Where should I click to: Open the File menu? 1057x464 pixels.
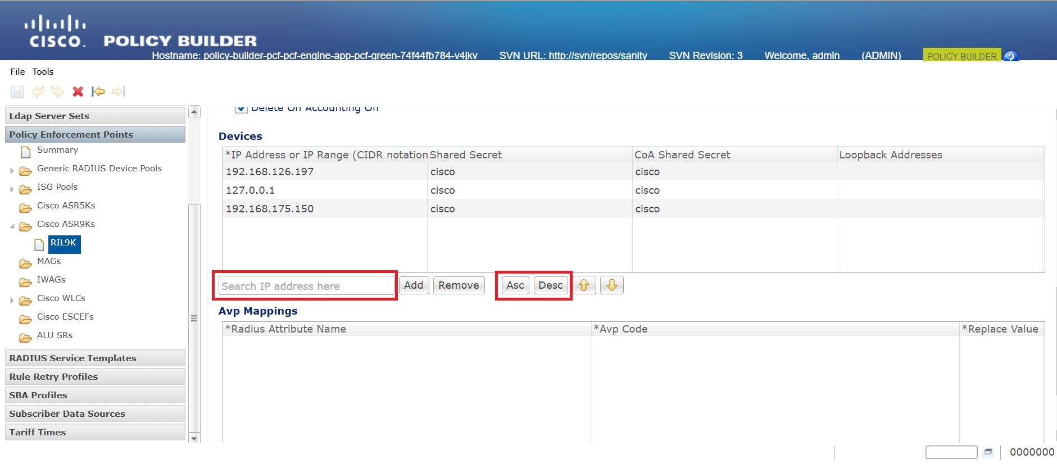tap(17, 71)
